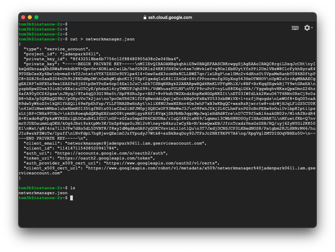This screenshot has height=252, width=335.
Task: Click the BEGIN PRIVATE KEY text
Action: [100, 64]
